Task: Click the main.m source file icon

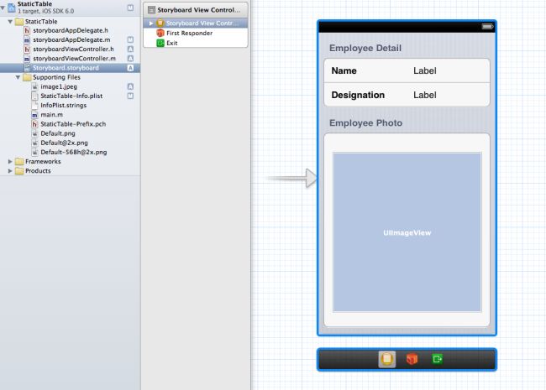Action: click(34, 115)
